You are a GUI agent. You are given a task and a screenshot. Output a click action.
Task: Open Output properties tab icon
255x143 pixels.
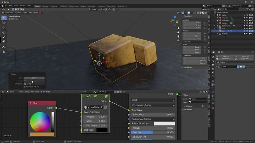(x=213, y=65)
